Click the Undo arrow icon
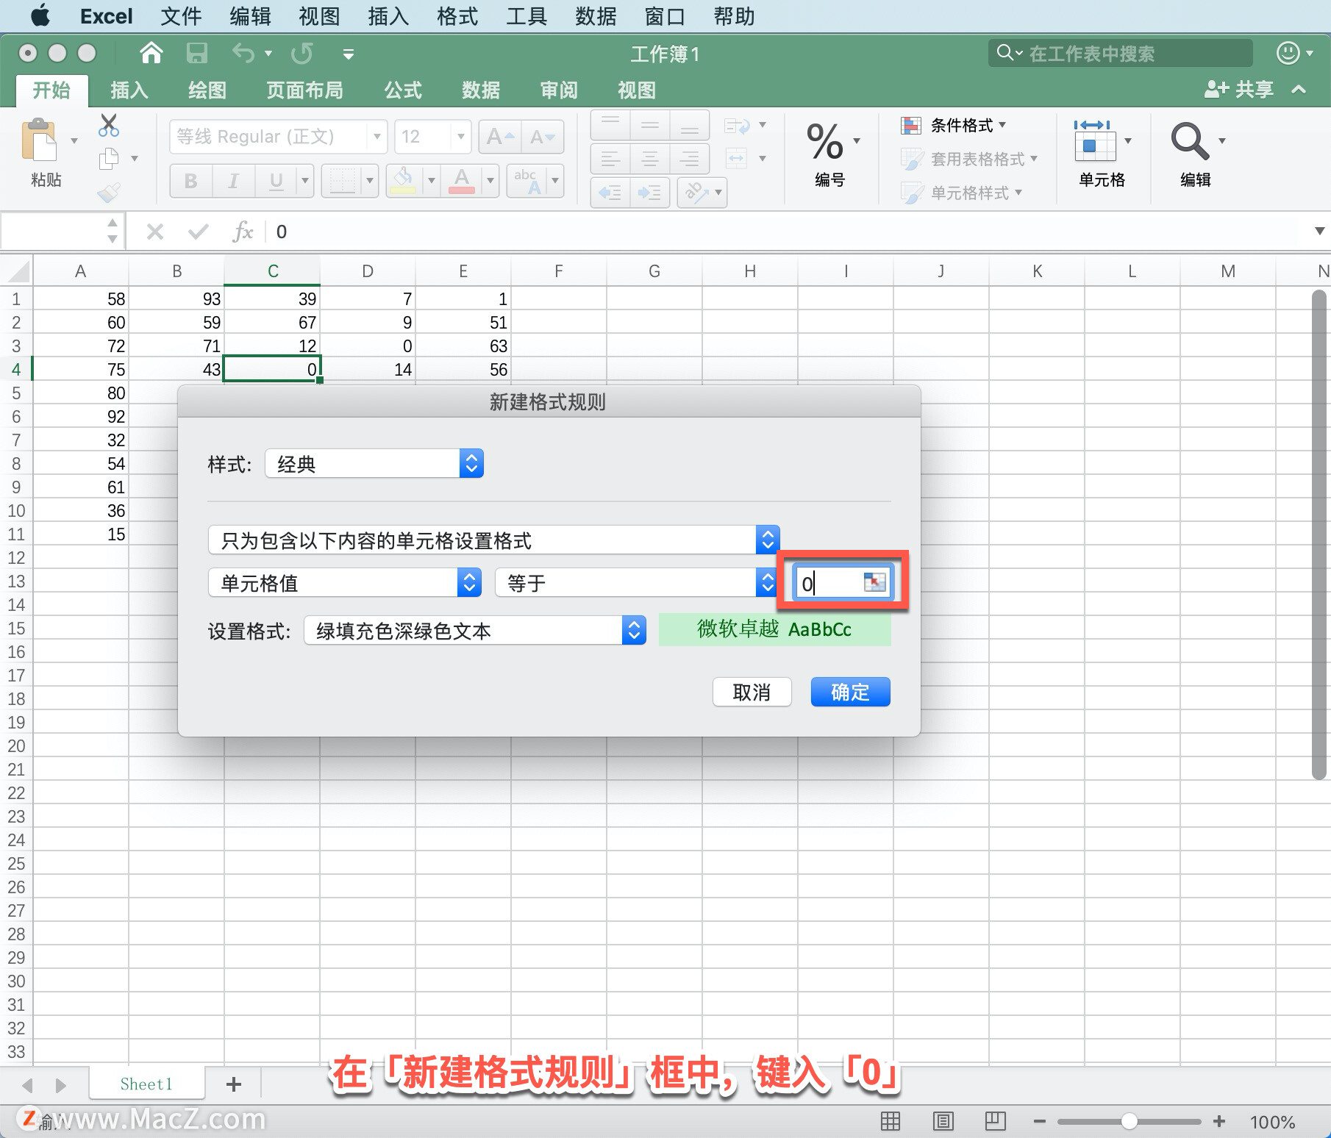 coord(243,53)
